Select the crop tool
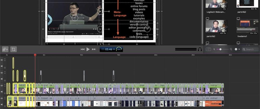This screenshot has width=260, height=109. click(x=14, y=49)
